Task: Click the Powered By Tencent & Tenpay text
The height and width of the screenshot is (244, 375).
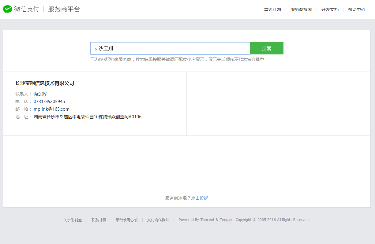Action: tap(205, 220)
